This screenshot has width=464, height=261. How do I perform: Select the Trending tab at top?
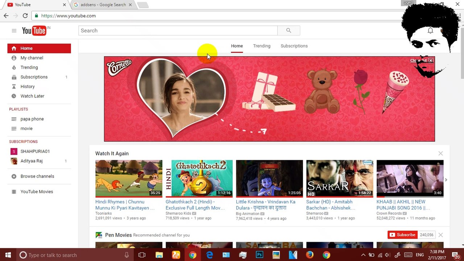pyautogui.click(x=262, y=46)
